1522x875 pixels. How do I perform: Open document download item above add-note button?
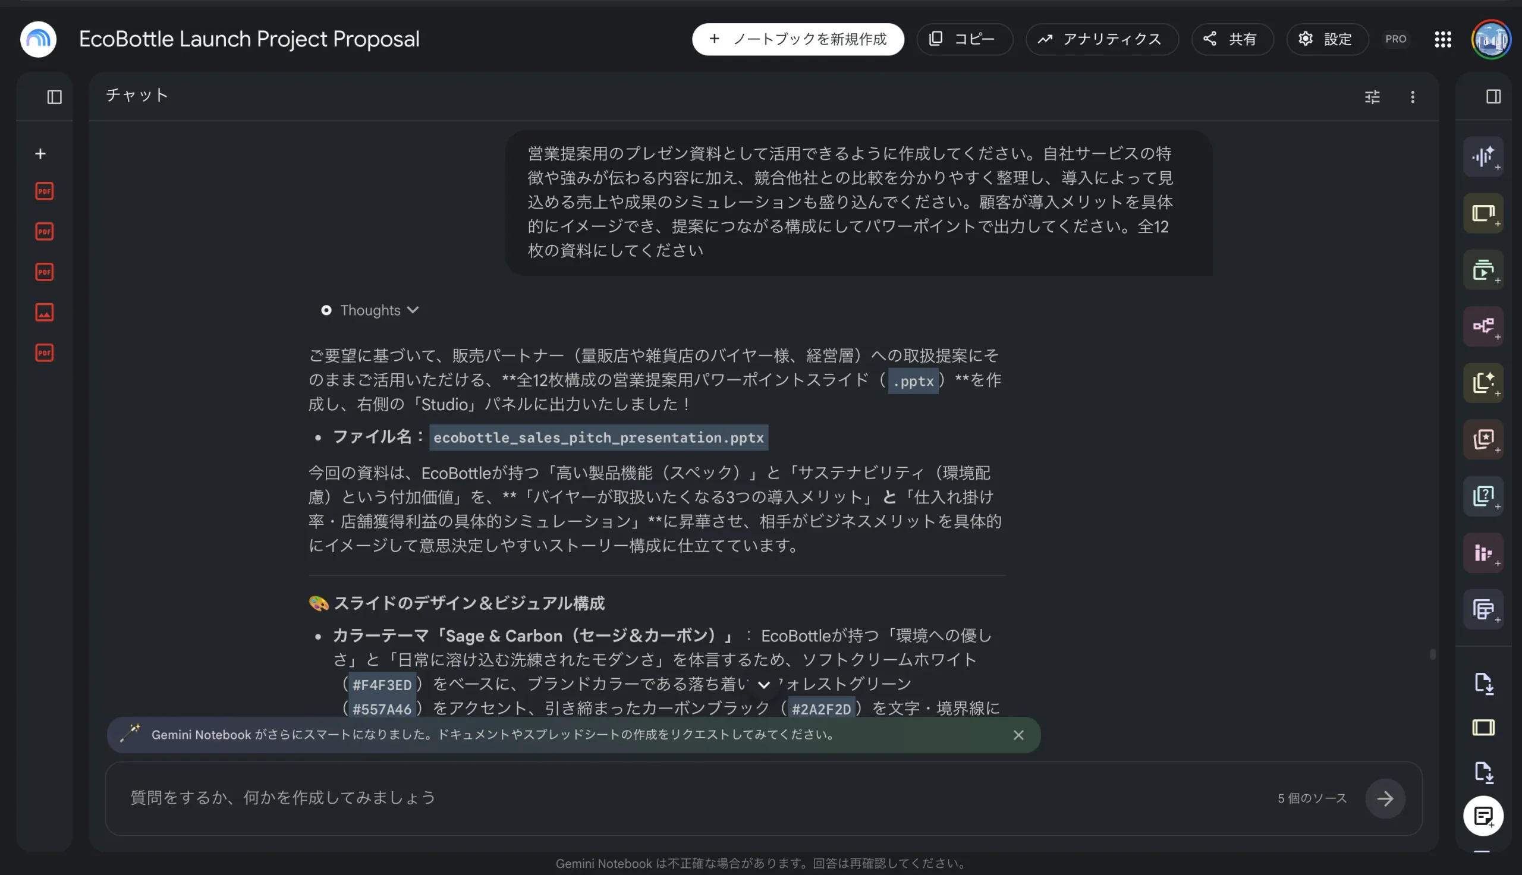tap(1483, 772)
